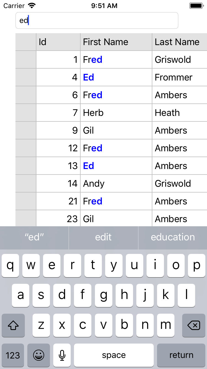
Task: Tap the Id column header
Action: (x=58, y=42)
